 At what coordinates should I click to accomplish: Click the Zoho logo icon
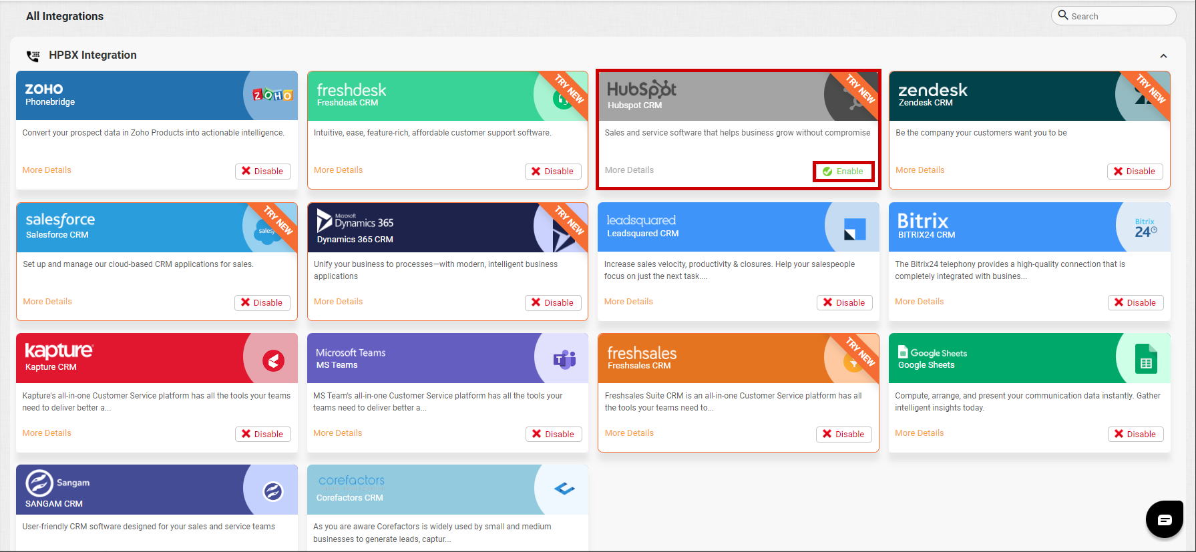tap(272, 95)
